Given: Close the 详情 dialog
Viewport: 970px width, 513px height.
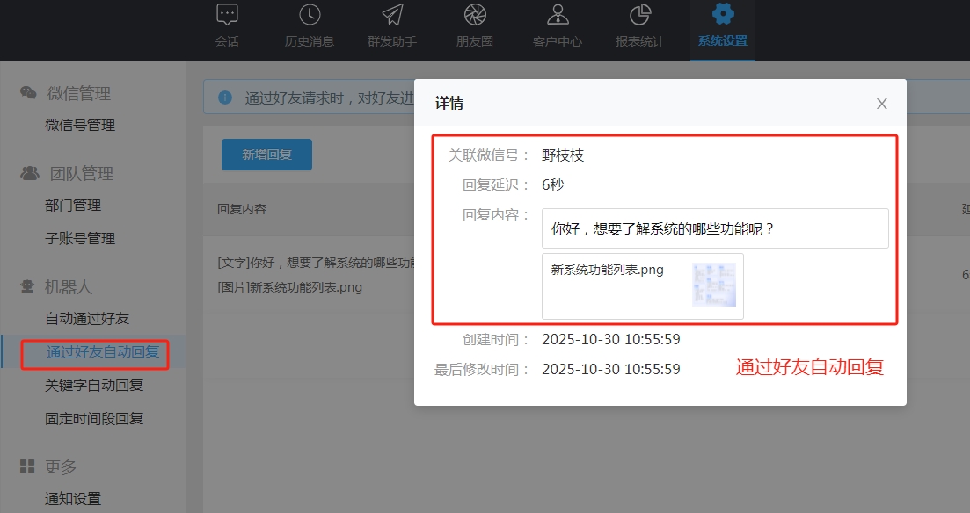Looking at the screenshot, I should tap(881, 104).
